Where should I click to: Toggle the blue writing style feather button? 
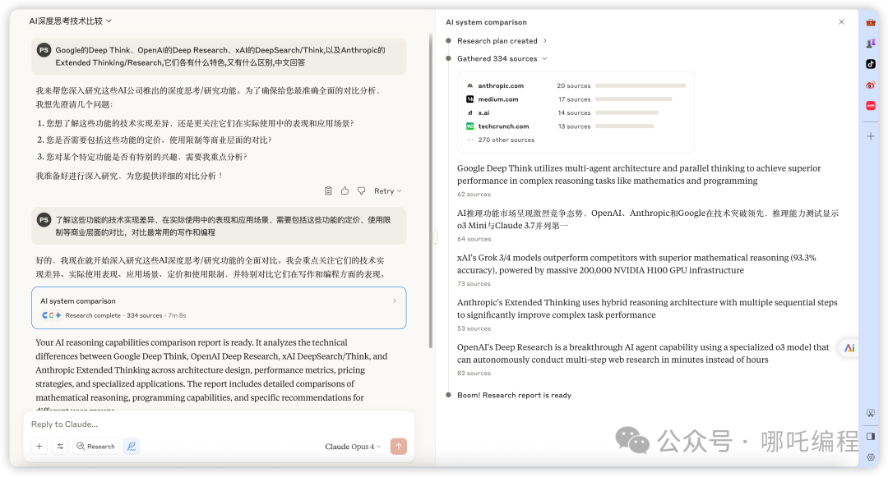[132, 446]
